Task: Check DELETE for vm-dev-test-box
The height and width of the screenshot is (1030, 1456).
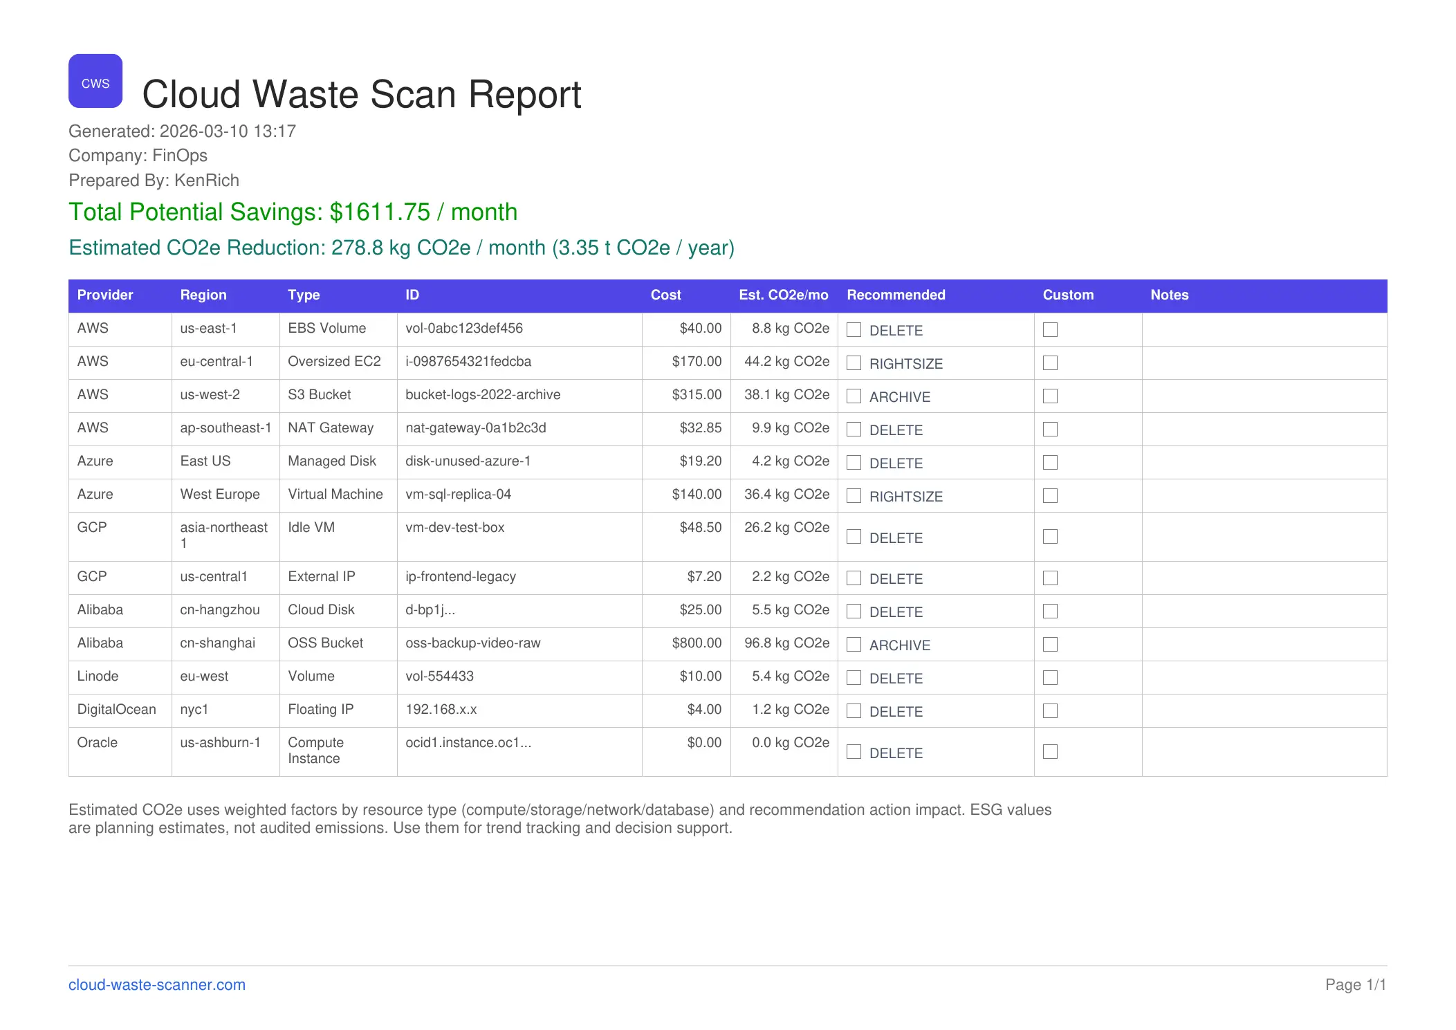Action: pos(854,537)
